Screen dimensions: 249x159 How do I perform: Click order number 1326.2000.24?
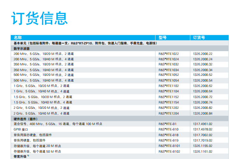(x=203, y=59)
